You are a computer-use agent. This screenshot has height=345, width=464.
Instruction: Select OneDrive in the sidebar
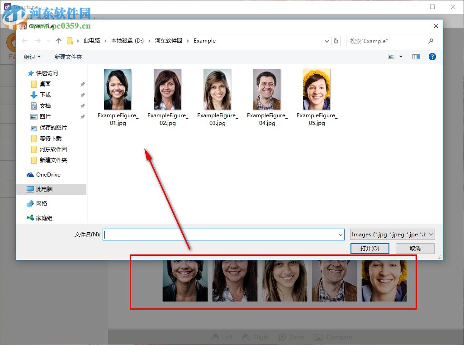(48, 175)
